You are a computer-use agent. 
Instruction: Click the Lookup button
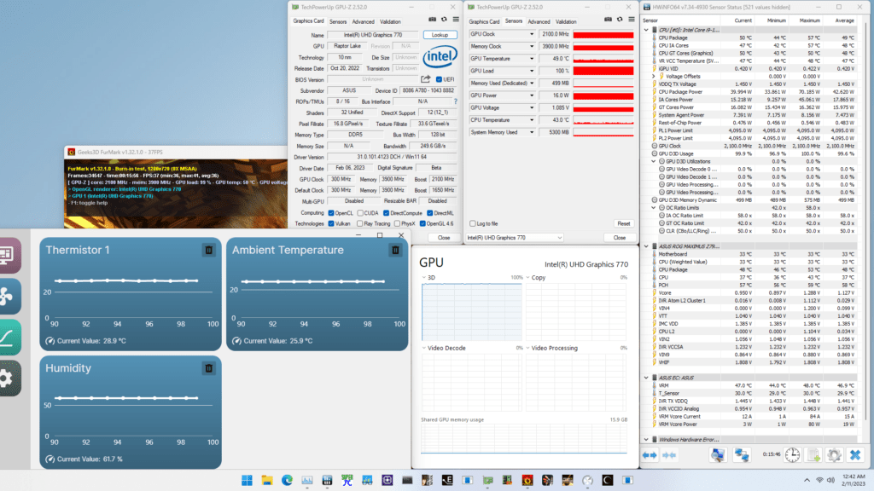click(440, 34)
